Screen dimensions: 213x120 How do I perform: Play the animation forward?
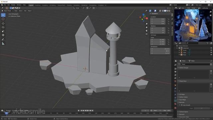[88, 111]
